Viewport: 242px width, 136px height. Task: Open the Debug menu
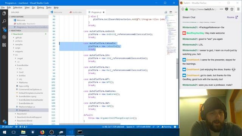[40, 8]
